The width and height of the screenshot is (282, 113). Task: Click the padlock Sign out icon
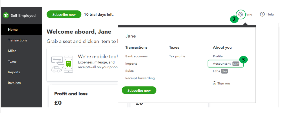215,83
